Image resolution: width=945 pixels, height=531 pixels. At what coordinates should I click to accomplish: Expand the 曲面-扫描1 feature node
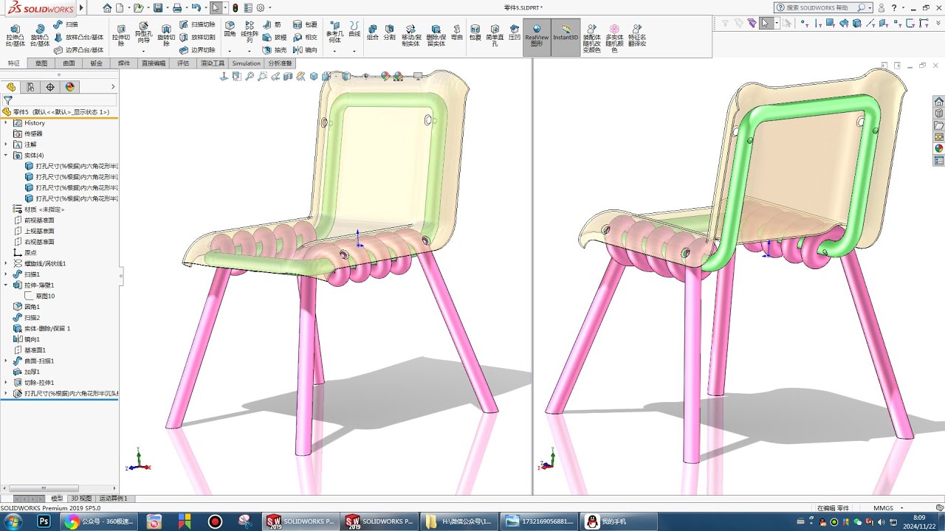6,361
